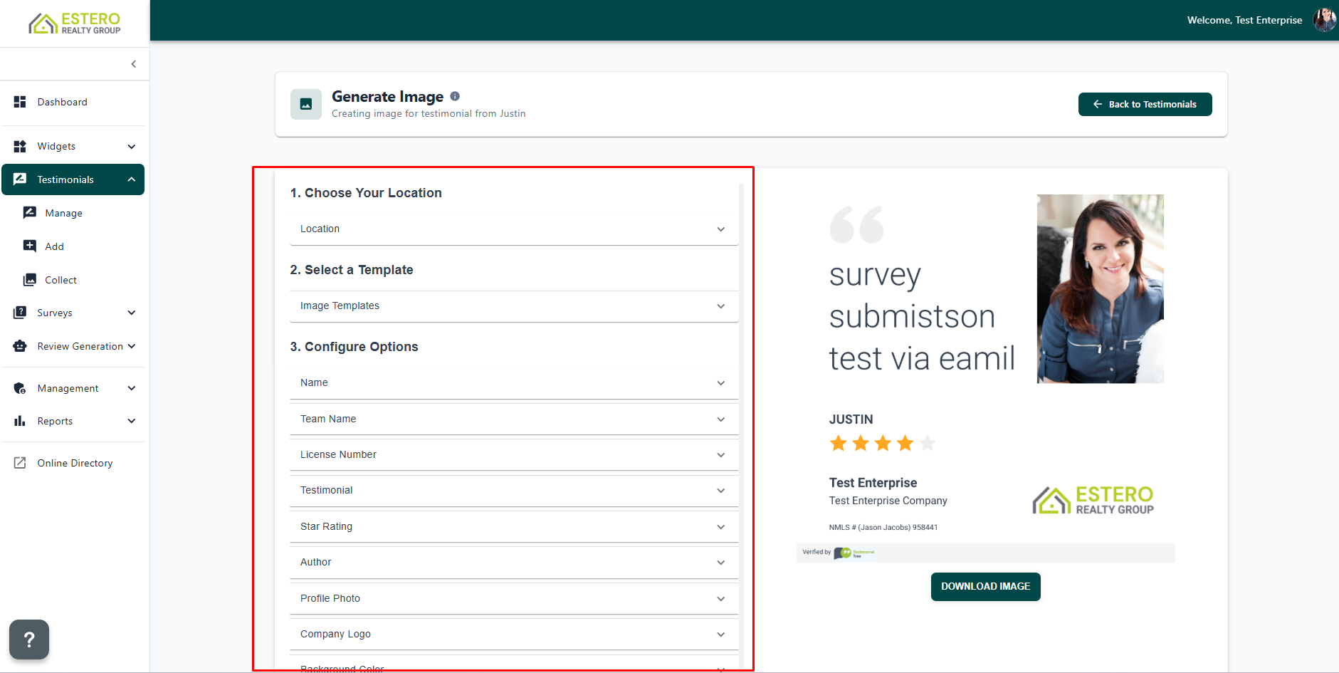Click the Review Generation robot icon

(x=20, y=346)
